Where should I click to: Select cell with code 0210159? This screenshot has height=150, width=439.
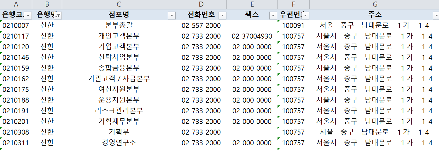[16, 68]
